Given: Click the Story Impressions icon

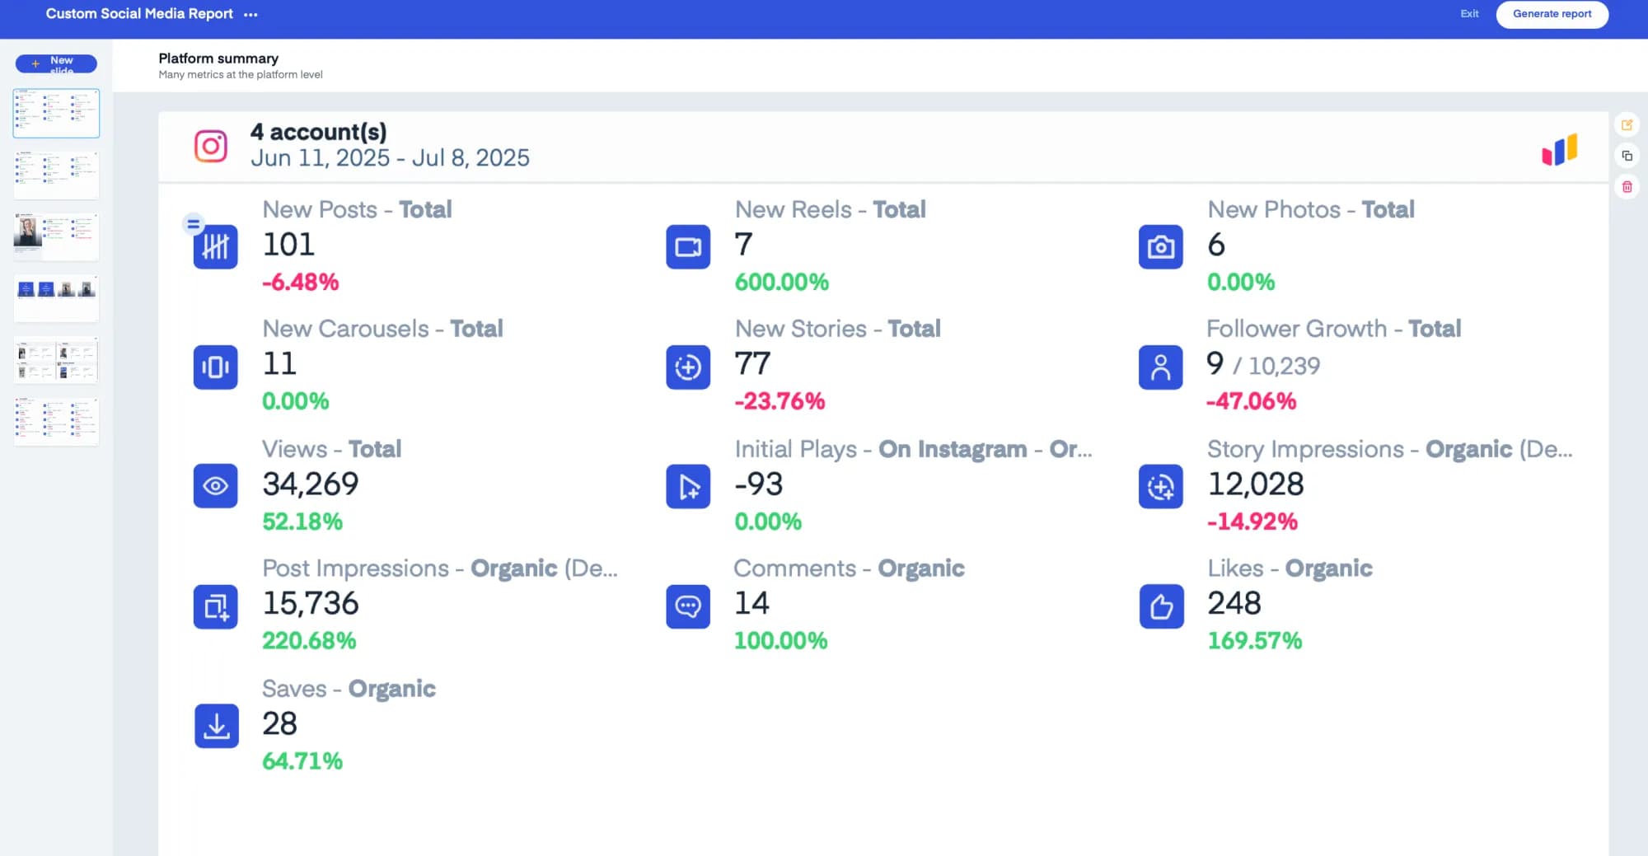Looking at the screenshot, I should click(1160, 486).
